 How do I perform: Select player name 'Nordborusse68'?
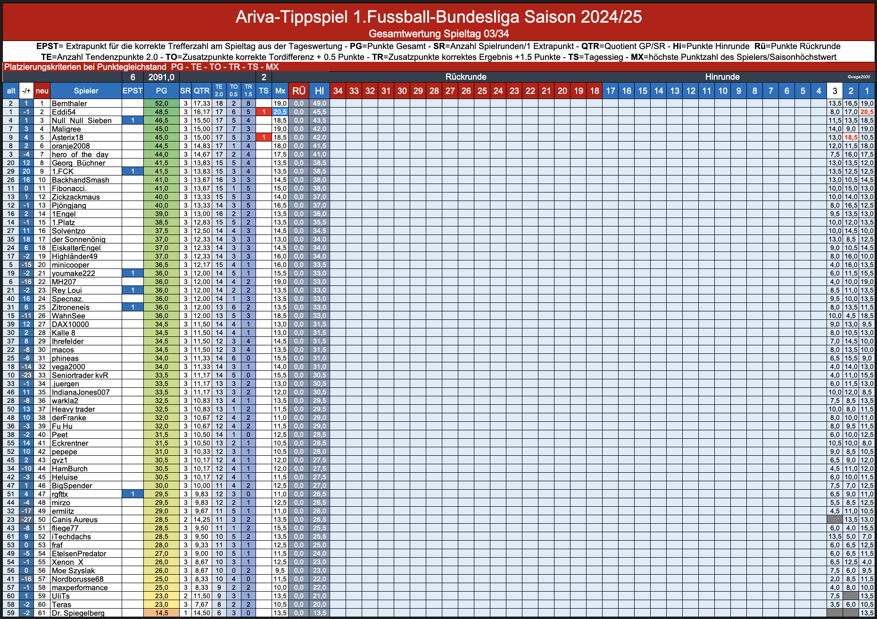78,579
